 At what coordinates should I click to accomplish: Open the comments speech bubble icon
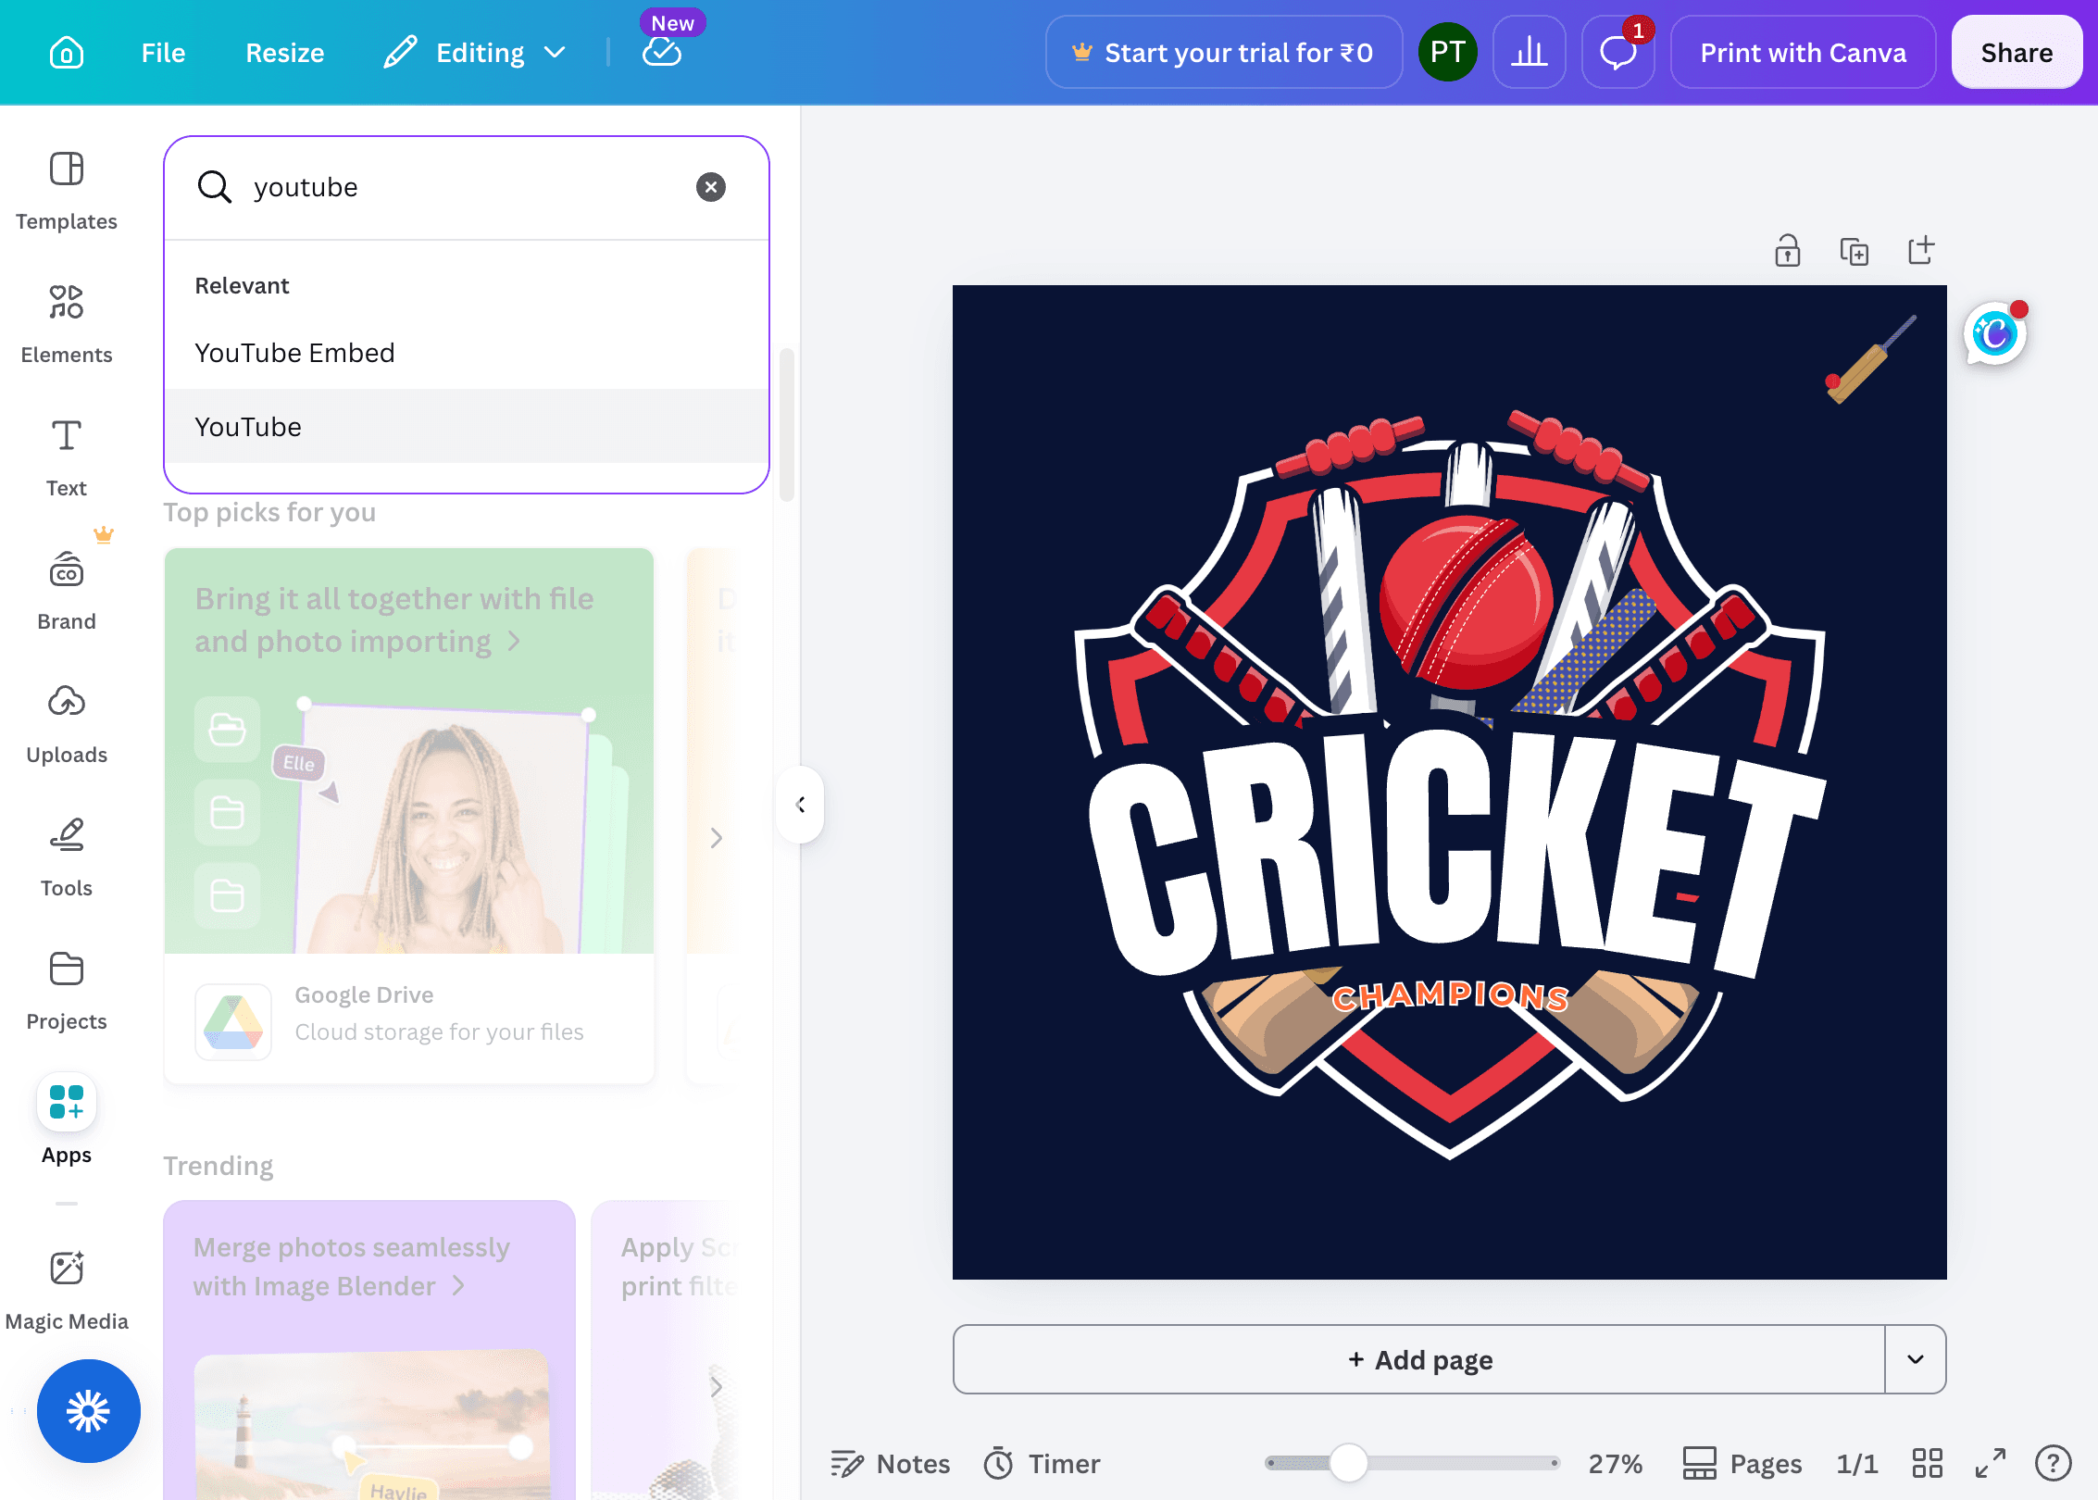(1618, 53)
